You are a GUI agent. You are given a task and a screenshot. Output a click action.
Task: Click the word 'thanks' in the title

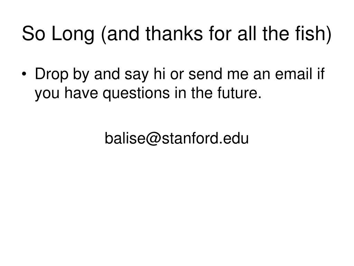[x=174, y=34]
